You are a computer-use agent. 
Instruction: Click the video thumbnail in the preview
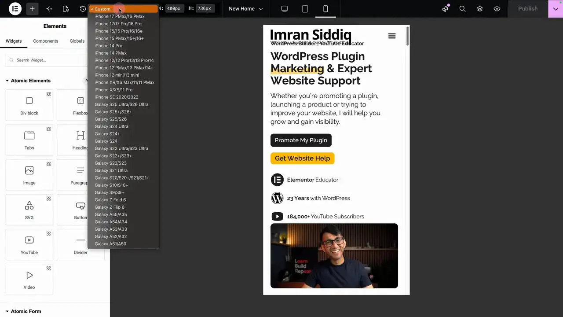(334, 256)
